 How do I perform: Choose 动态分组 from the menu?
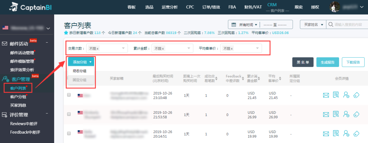click(79, 71)
